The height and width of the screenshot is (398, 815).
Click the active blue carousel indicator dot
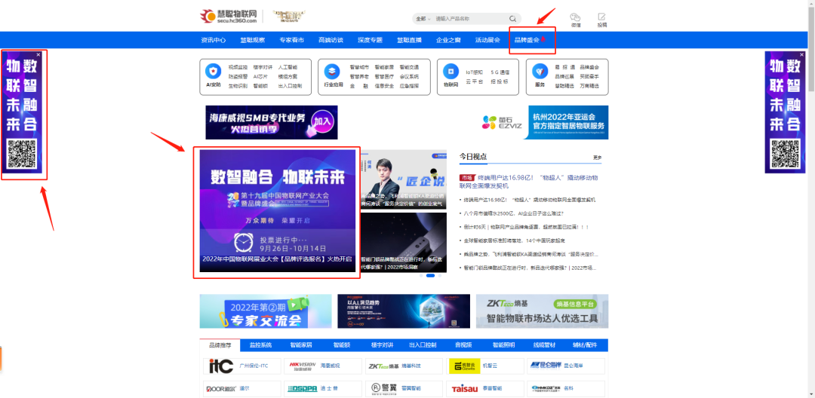click(430, 276)
